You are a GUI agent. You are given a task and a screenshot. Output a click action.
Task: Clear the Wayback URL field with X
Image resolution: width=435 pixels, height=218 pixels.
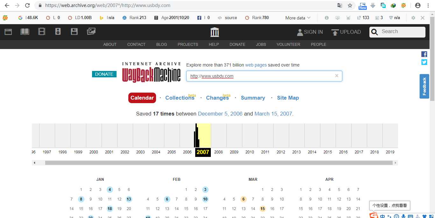click(337, 76)
